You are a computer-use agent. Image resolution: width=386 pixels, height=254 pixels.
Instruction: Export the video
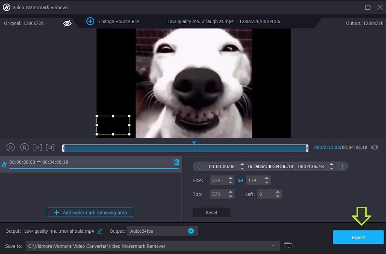coord(358,237)
